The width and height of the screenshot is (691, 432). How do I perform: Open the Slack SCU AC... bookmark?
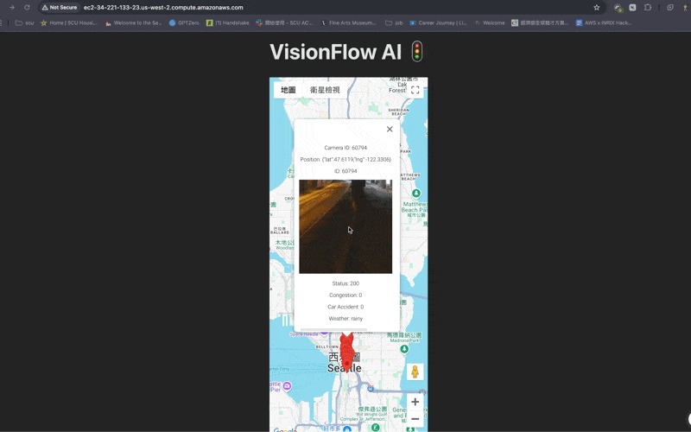click(284, 23)
